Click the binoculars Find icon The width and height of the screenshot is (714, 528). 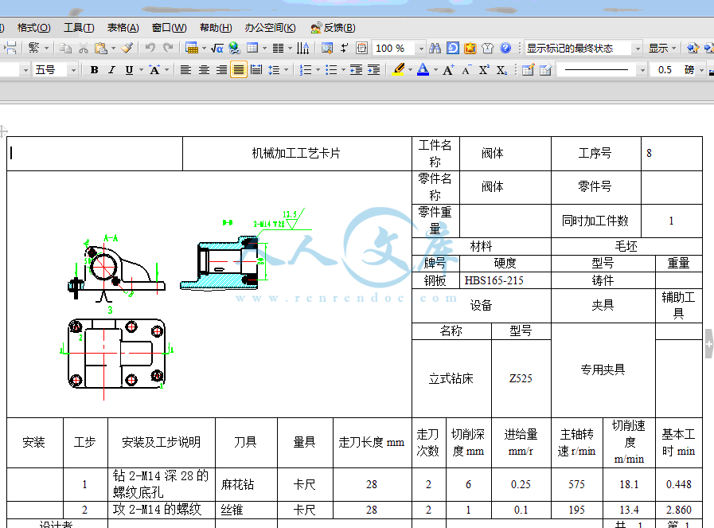point(435,48)
